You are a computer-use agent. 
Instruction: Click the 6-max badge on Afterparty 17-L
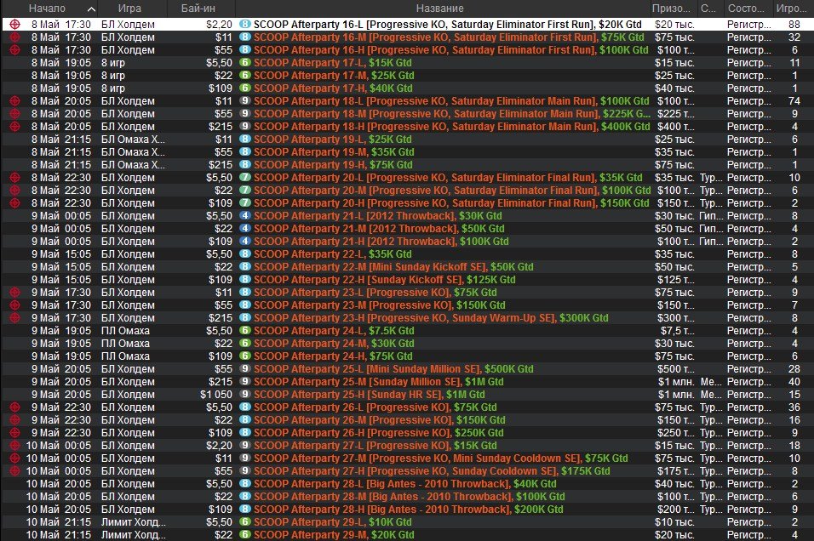(245, 63)
